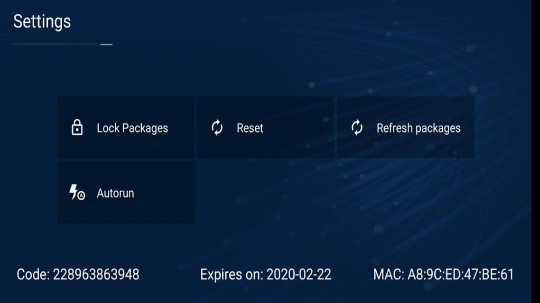The height and width of the screenshot is (303, 540).
Task: Click the MAC address value A8:9C:ED:47:BE:61
Action: 460,275
